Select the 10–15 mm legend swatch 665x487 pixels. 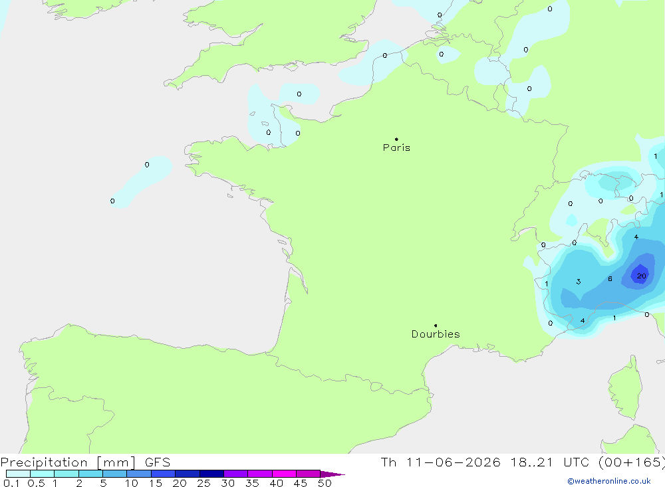coord(139,474)
